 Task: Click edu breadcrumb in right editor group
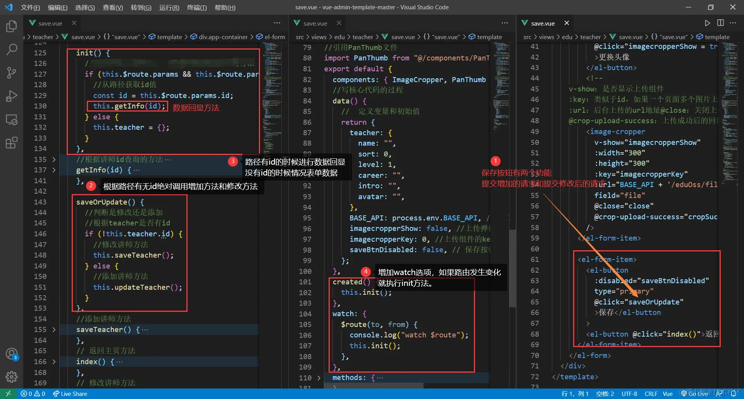click(x=567, y=37)
